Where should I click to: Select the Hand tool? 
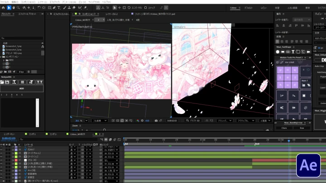point(14,8)
